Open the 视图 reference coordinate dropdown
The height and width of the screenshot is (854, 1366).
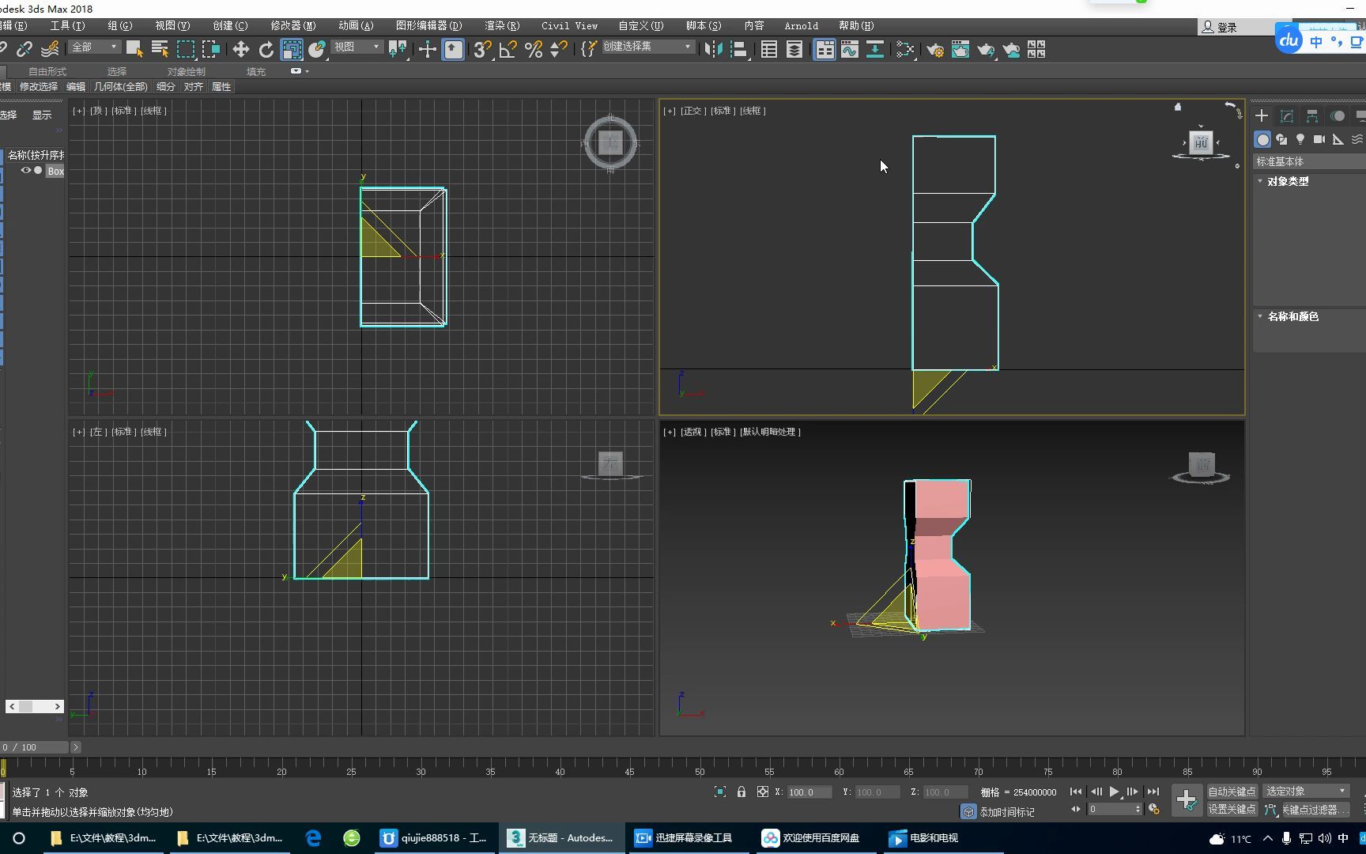pyautogui.click(x=357, y=47)
